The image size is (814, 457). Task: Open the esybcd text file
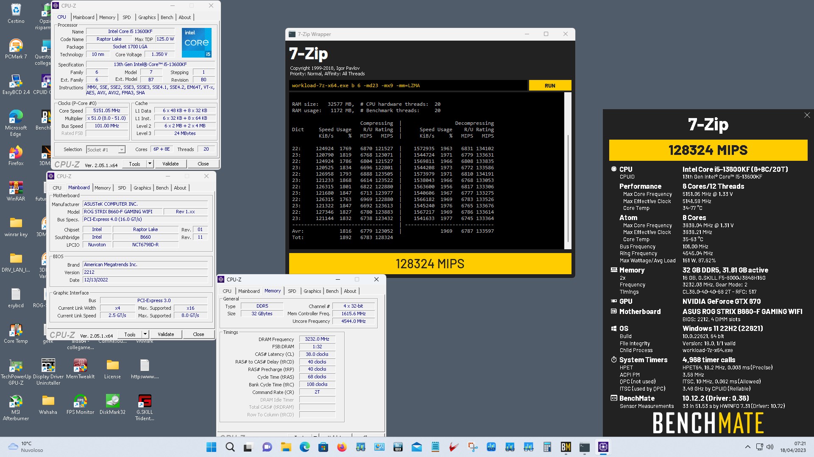pyautogui.click(x=16, y=298)
